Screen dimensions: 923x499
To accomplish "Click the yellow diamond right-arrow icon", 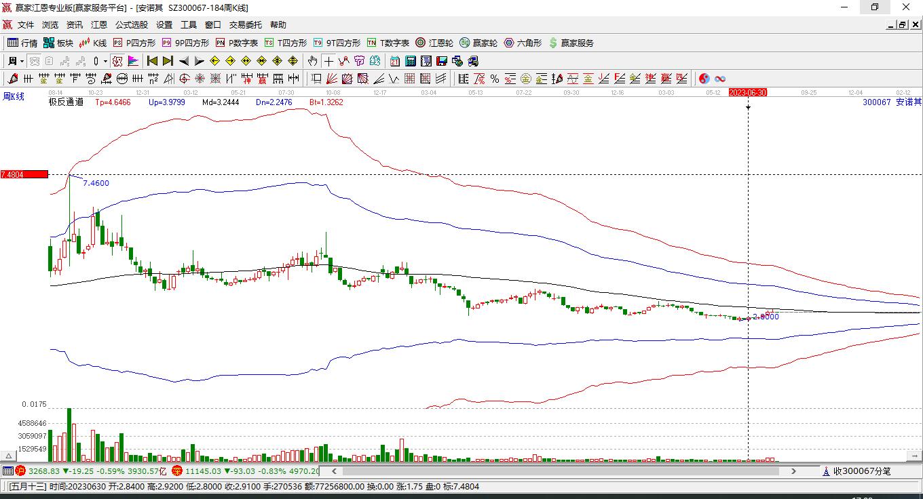I will click(231, 61).
